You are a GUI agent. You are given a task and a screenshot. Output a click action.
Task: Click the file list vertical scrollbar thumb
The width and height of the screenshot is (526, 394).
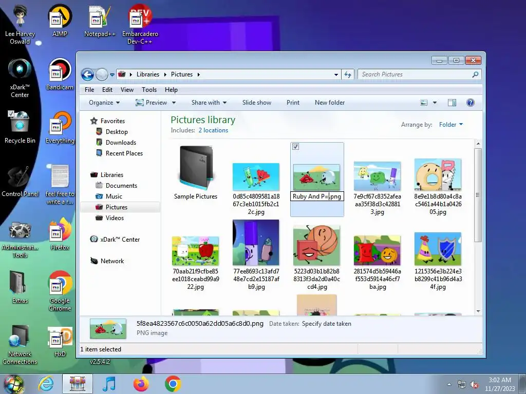pyautogui.click(x=478, y=195)
